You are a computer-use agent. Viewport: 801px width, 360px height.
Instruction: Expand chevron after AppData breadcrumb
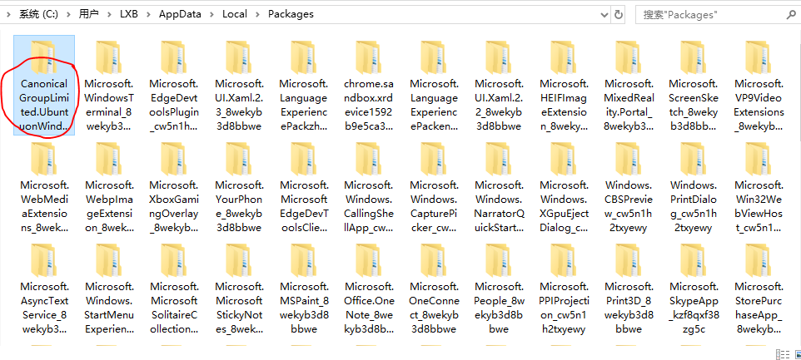pyautogui.click(x=211, y=14)
